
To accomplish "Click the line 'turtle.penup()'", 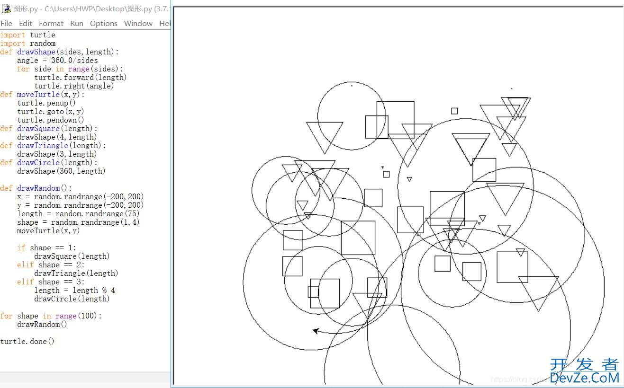I will (x=46, y=103).
